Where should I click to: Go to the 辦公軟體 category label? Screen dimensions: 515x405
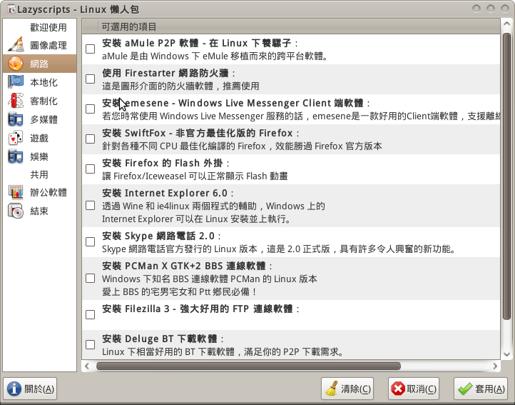tap(49, 192)
